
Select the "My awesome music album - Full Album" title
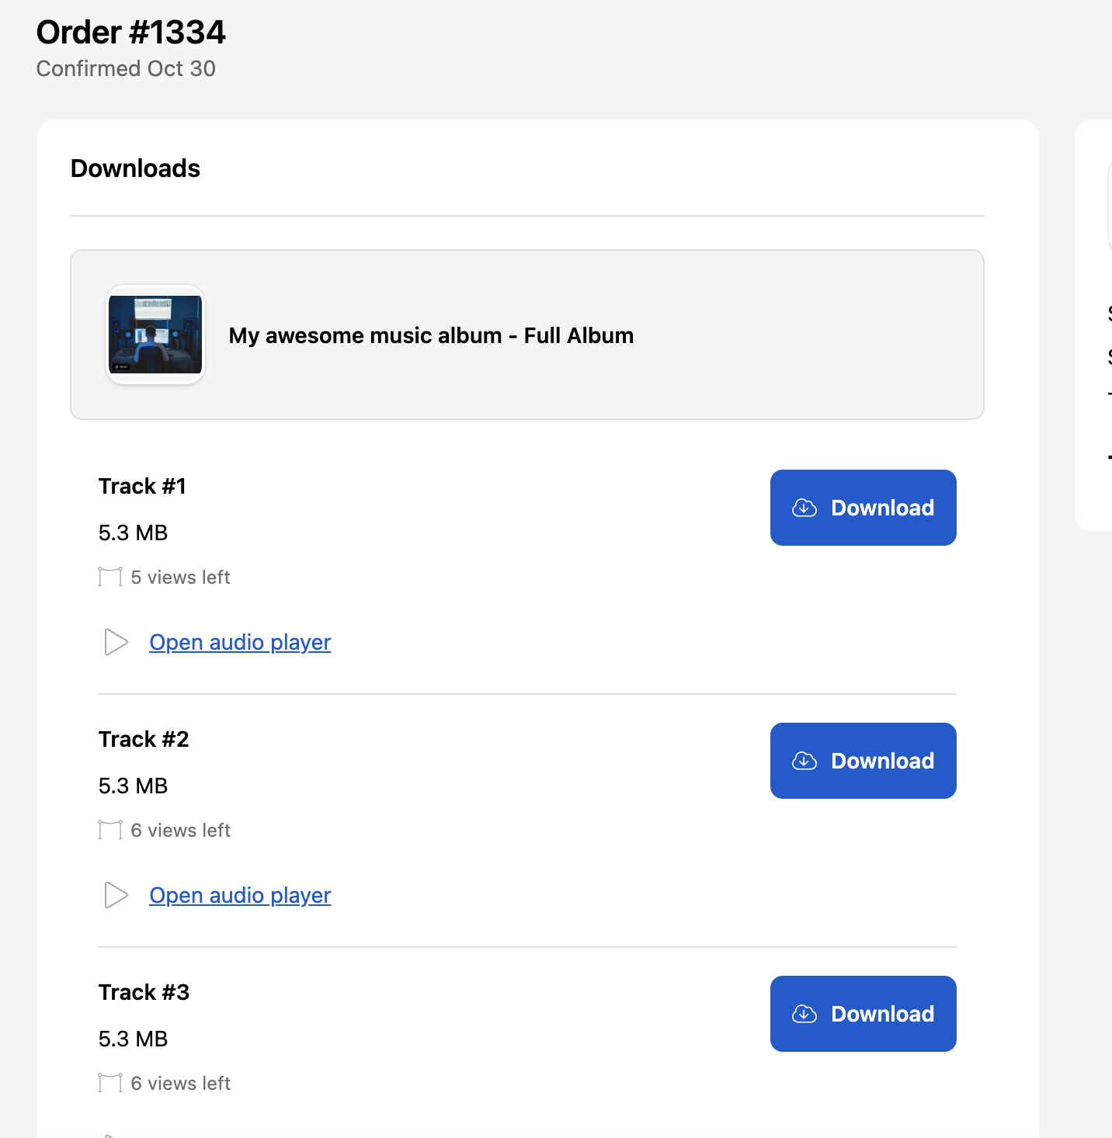click(x=431, y=335)
